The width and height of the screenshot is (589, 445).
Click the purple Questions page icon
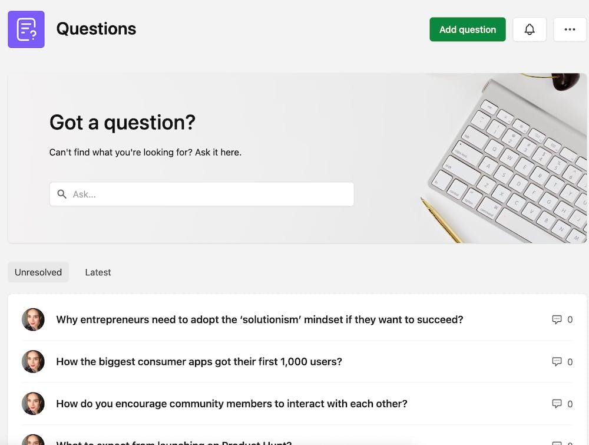(26, 29)
